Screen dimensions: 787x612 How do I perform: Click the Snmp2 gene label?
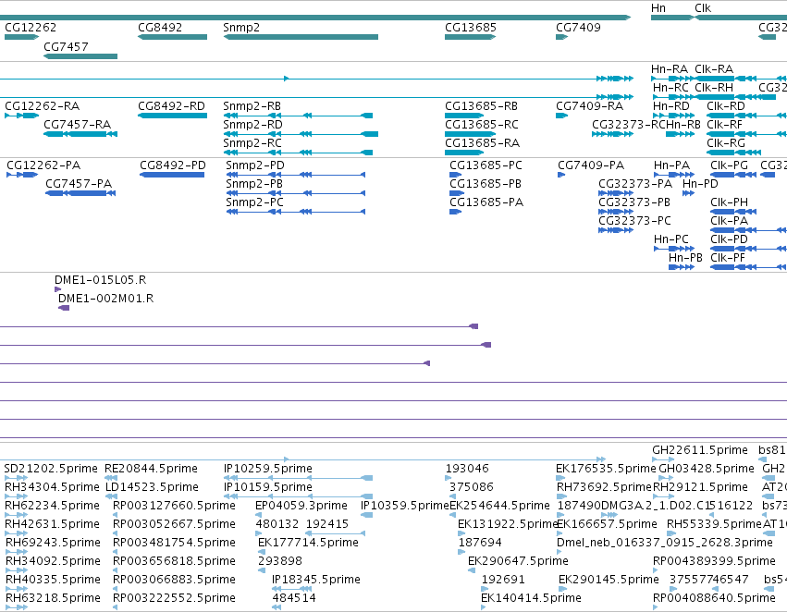tap(241, 28)
